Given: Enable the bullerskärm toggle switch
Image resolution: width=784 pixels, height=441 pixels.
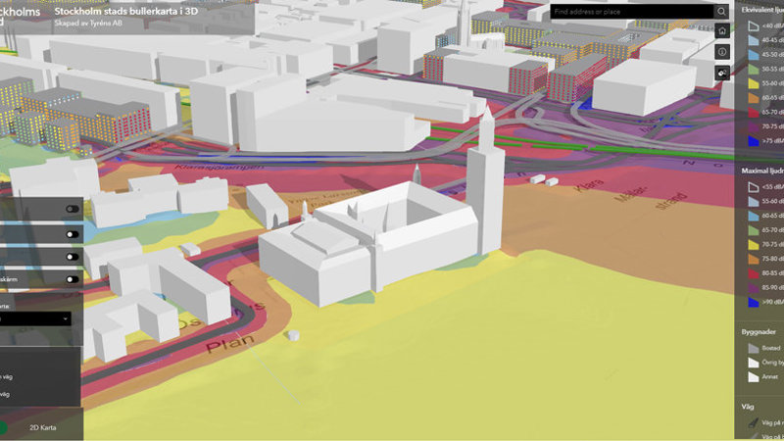Looking at the screenshot, I should [72, 280].
